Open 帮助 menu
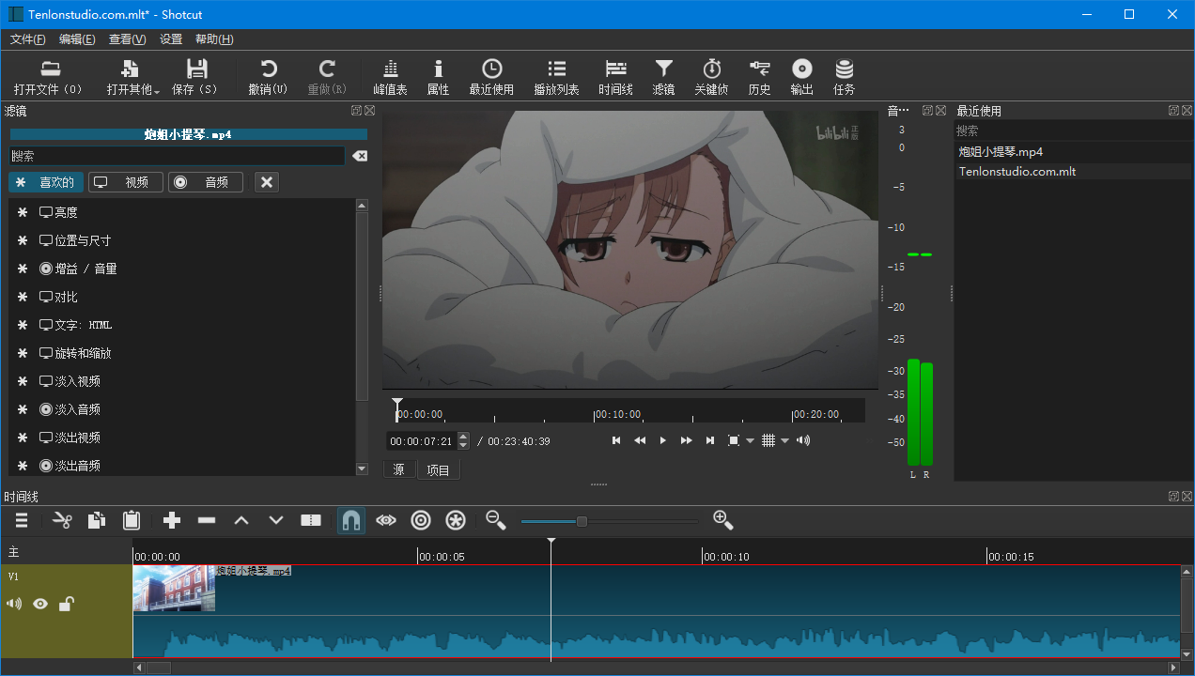1195x676 pixels. coord(214,39)
